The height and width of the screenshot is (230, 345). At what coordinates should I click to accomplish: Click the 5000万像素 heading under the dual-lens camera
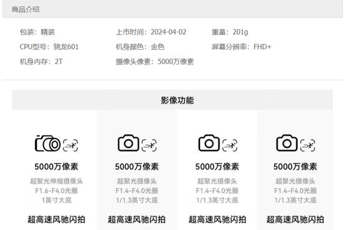click(x=56, y=167)
